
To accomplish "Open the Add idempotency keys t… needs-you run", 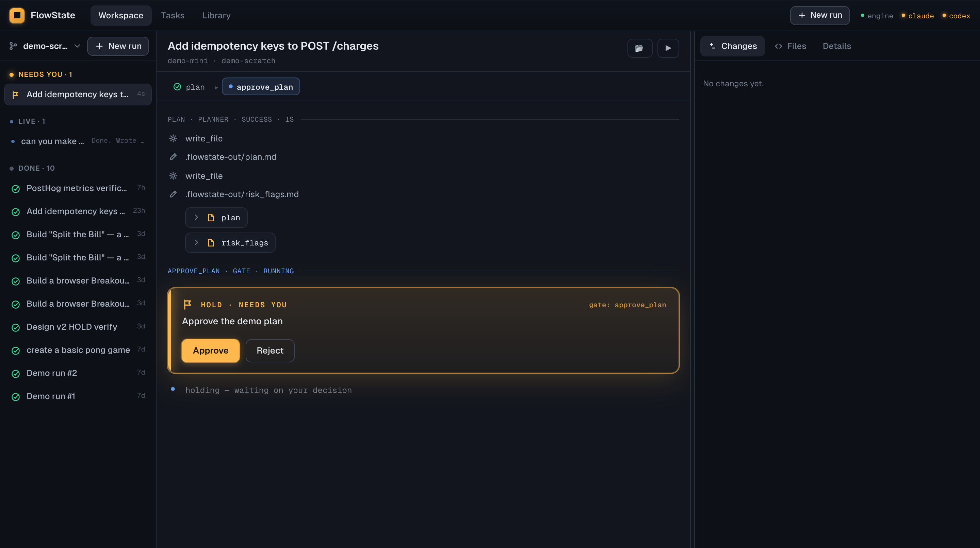I will 78,94.
